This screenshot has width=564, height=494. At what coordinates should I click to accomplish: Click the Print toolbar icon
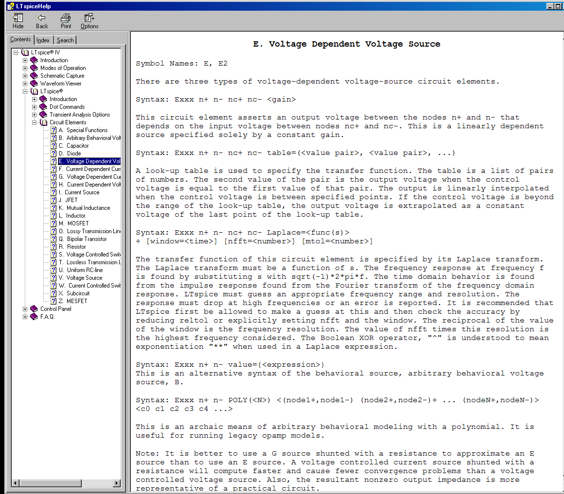[66, 21]
